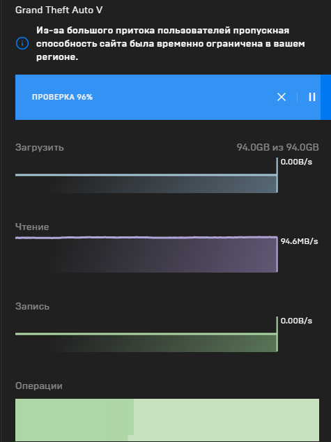Click the blue info circle icon
This screenshot has width=331, height=442.
coord(22,43)
